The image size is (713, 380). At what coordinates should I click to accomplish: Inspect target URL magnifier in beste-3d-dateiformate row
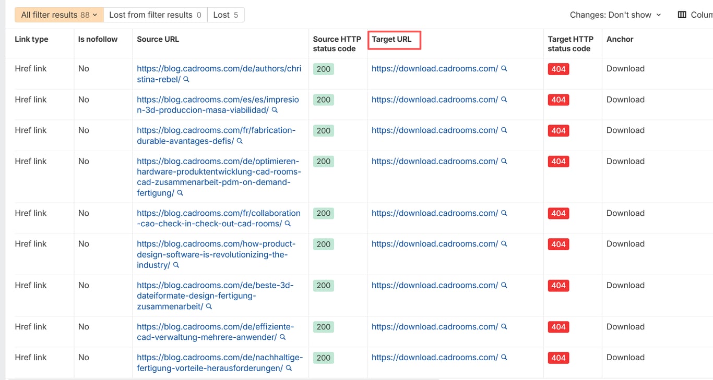tap(504, 286)
